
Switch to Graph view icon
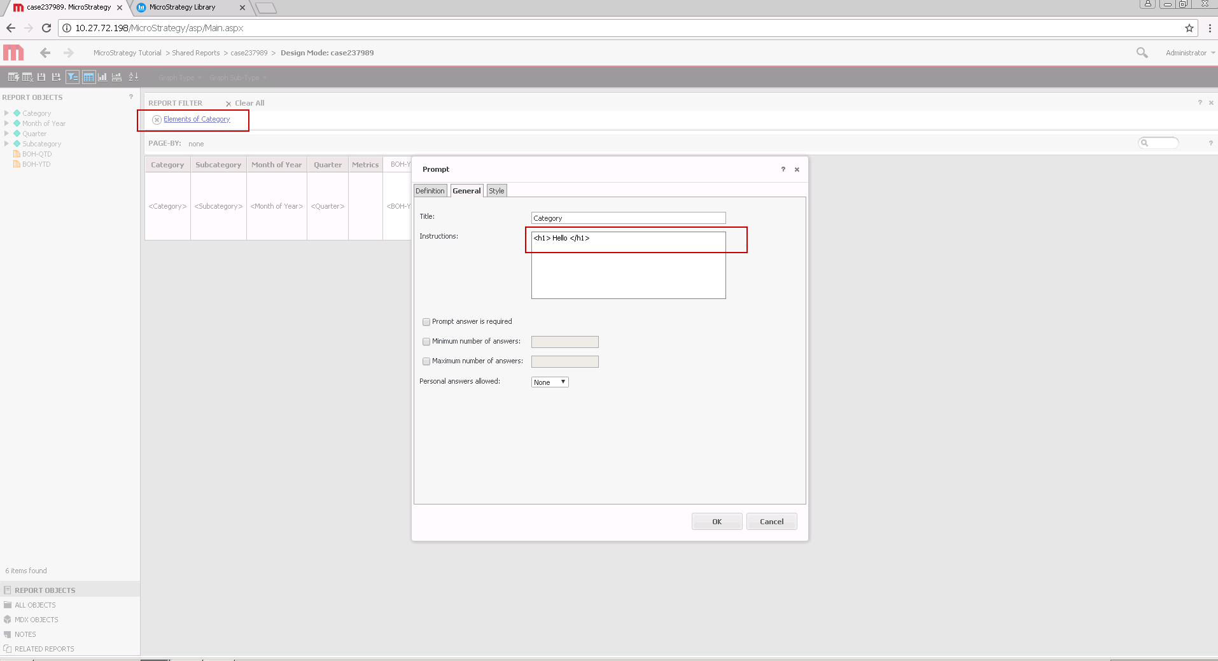102,77
